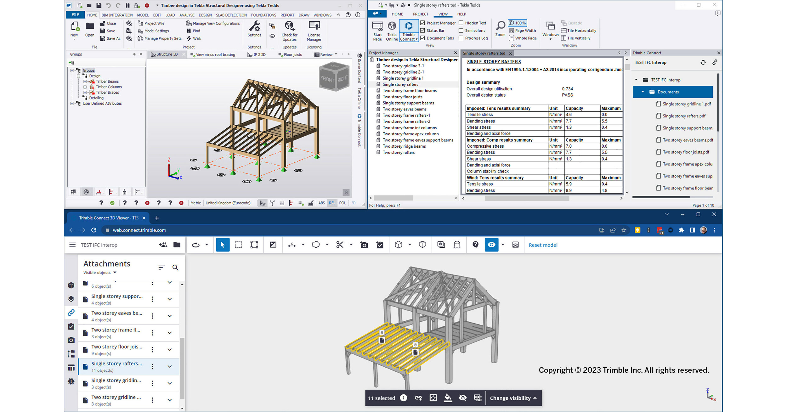Click the Zoom magnifier icon in Tedds View ribbon
Viewport: 787px width, 412px height.
coord(500,26)
